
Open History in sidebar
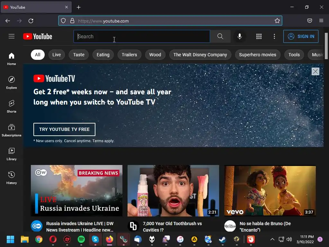click(12, 178)
